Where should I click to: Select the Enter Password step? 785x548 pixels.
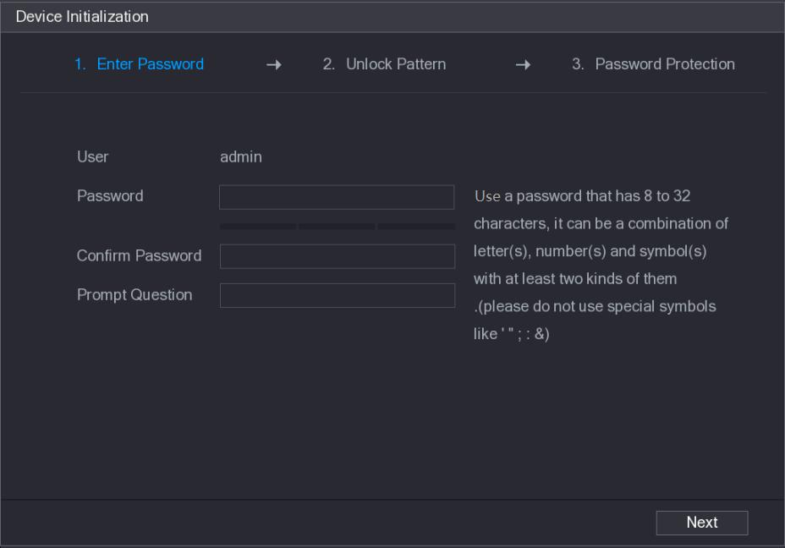tap(140, 64)
